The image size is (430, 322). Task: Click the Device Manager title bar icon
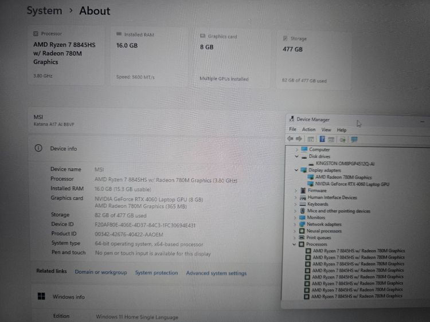click(291, 119)
